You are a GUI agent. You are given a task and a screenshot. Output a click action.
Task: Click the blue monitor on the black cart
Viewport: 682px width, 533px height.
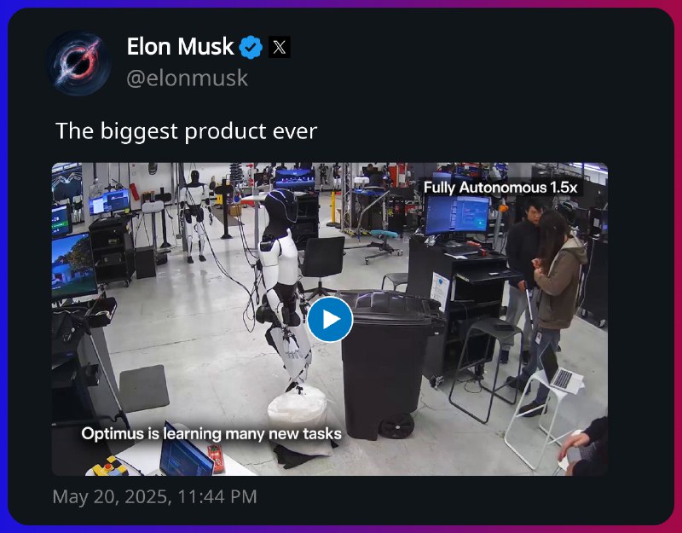[458, 216]
